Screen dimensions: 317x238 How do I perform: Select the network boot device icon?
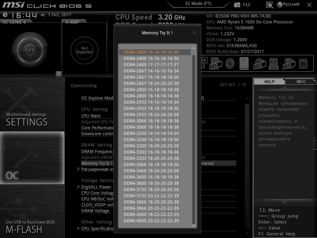click(303, 63)
